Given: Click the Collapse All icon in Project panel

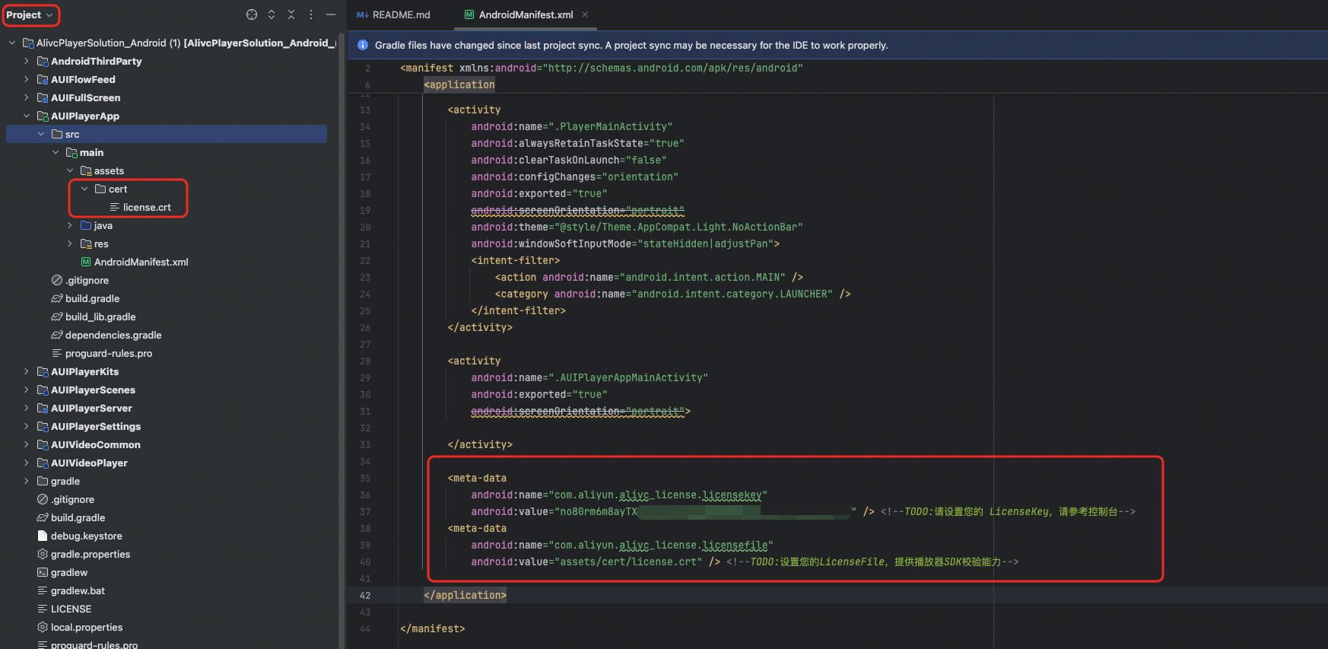Looking at the screenshot, I should point(291,14).
